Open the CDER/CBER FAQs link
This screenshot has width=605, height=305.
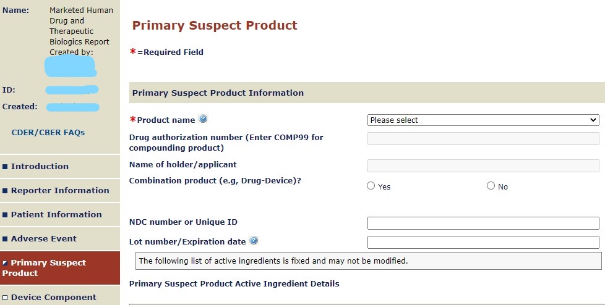click(x=48, y=132)
